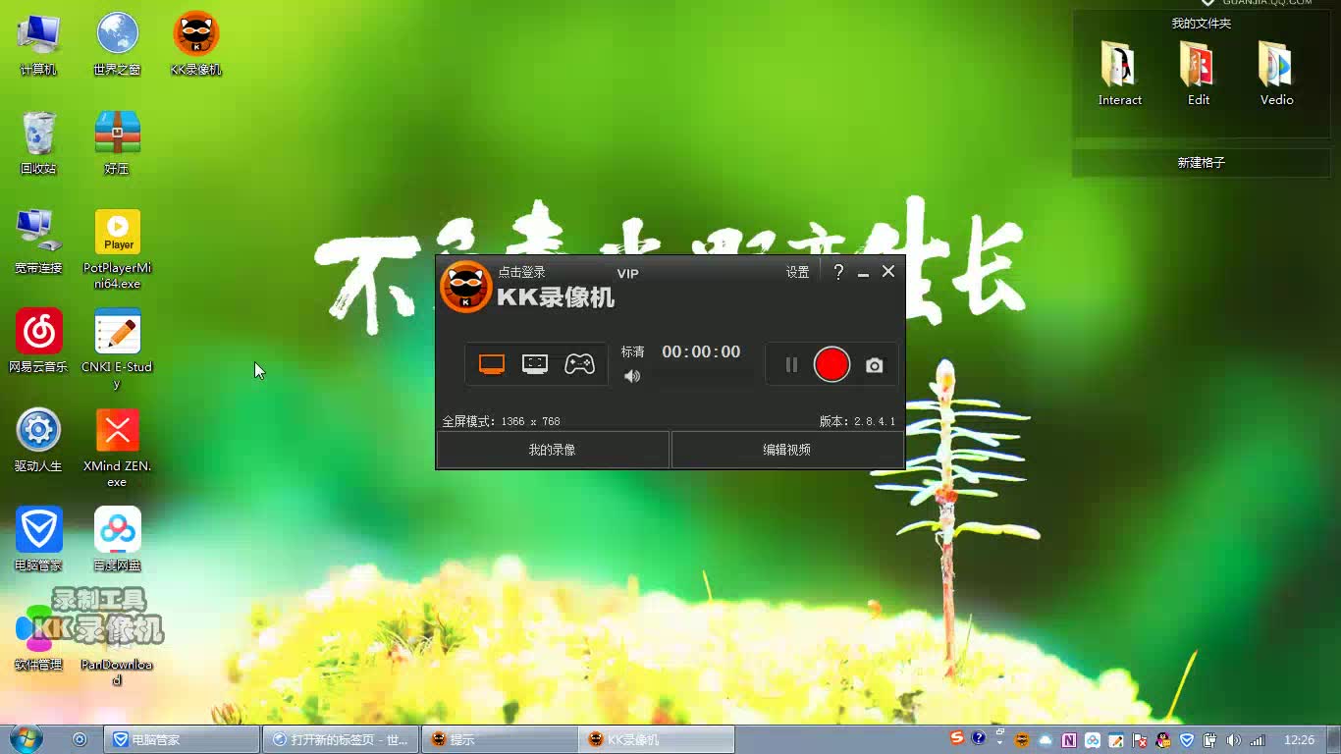The image size is (1341, 754).
Task: Click the KK raccoon logo in recorder window
Action: (x=465, y=288)
